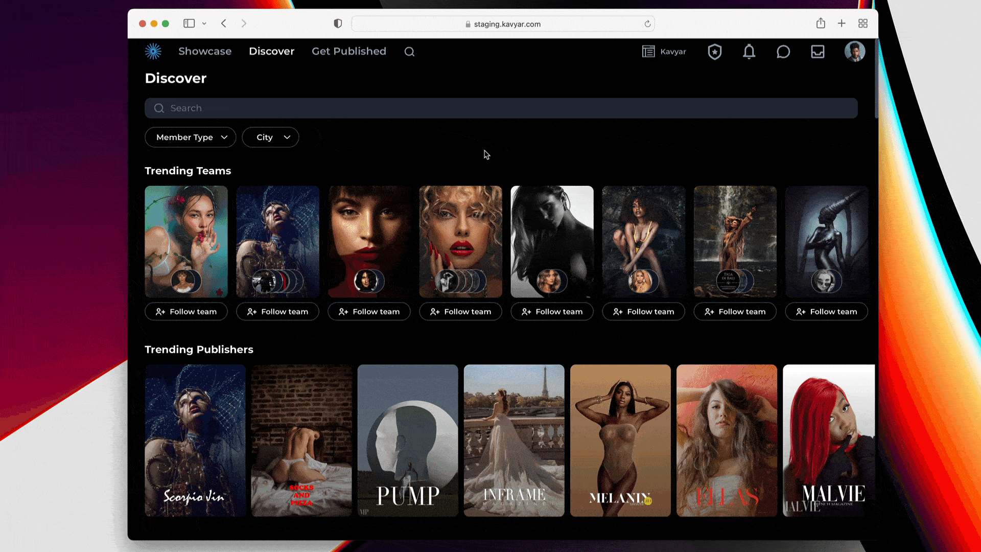This screenshot has height=552, width=981.
Task: Go back with Safari back arrow
Action: tap(224, 24)
